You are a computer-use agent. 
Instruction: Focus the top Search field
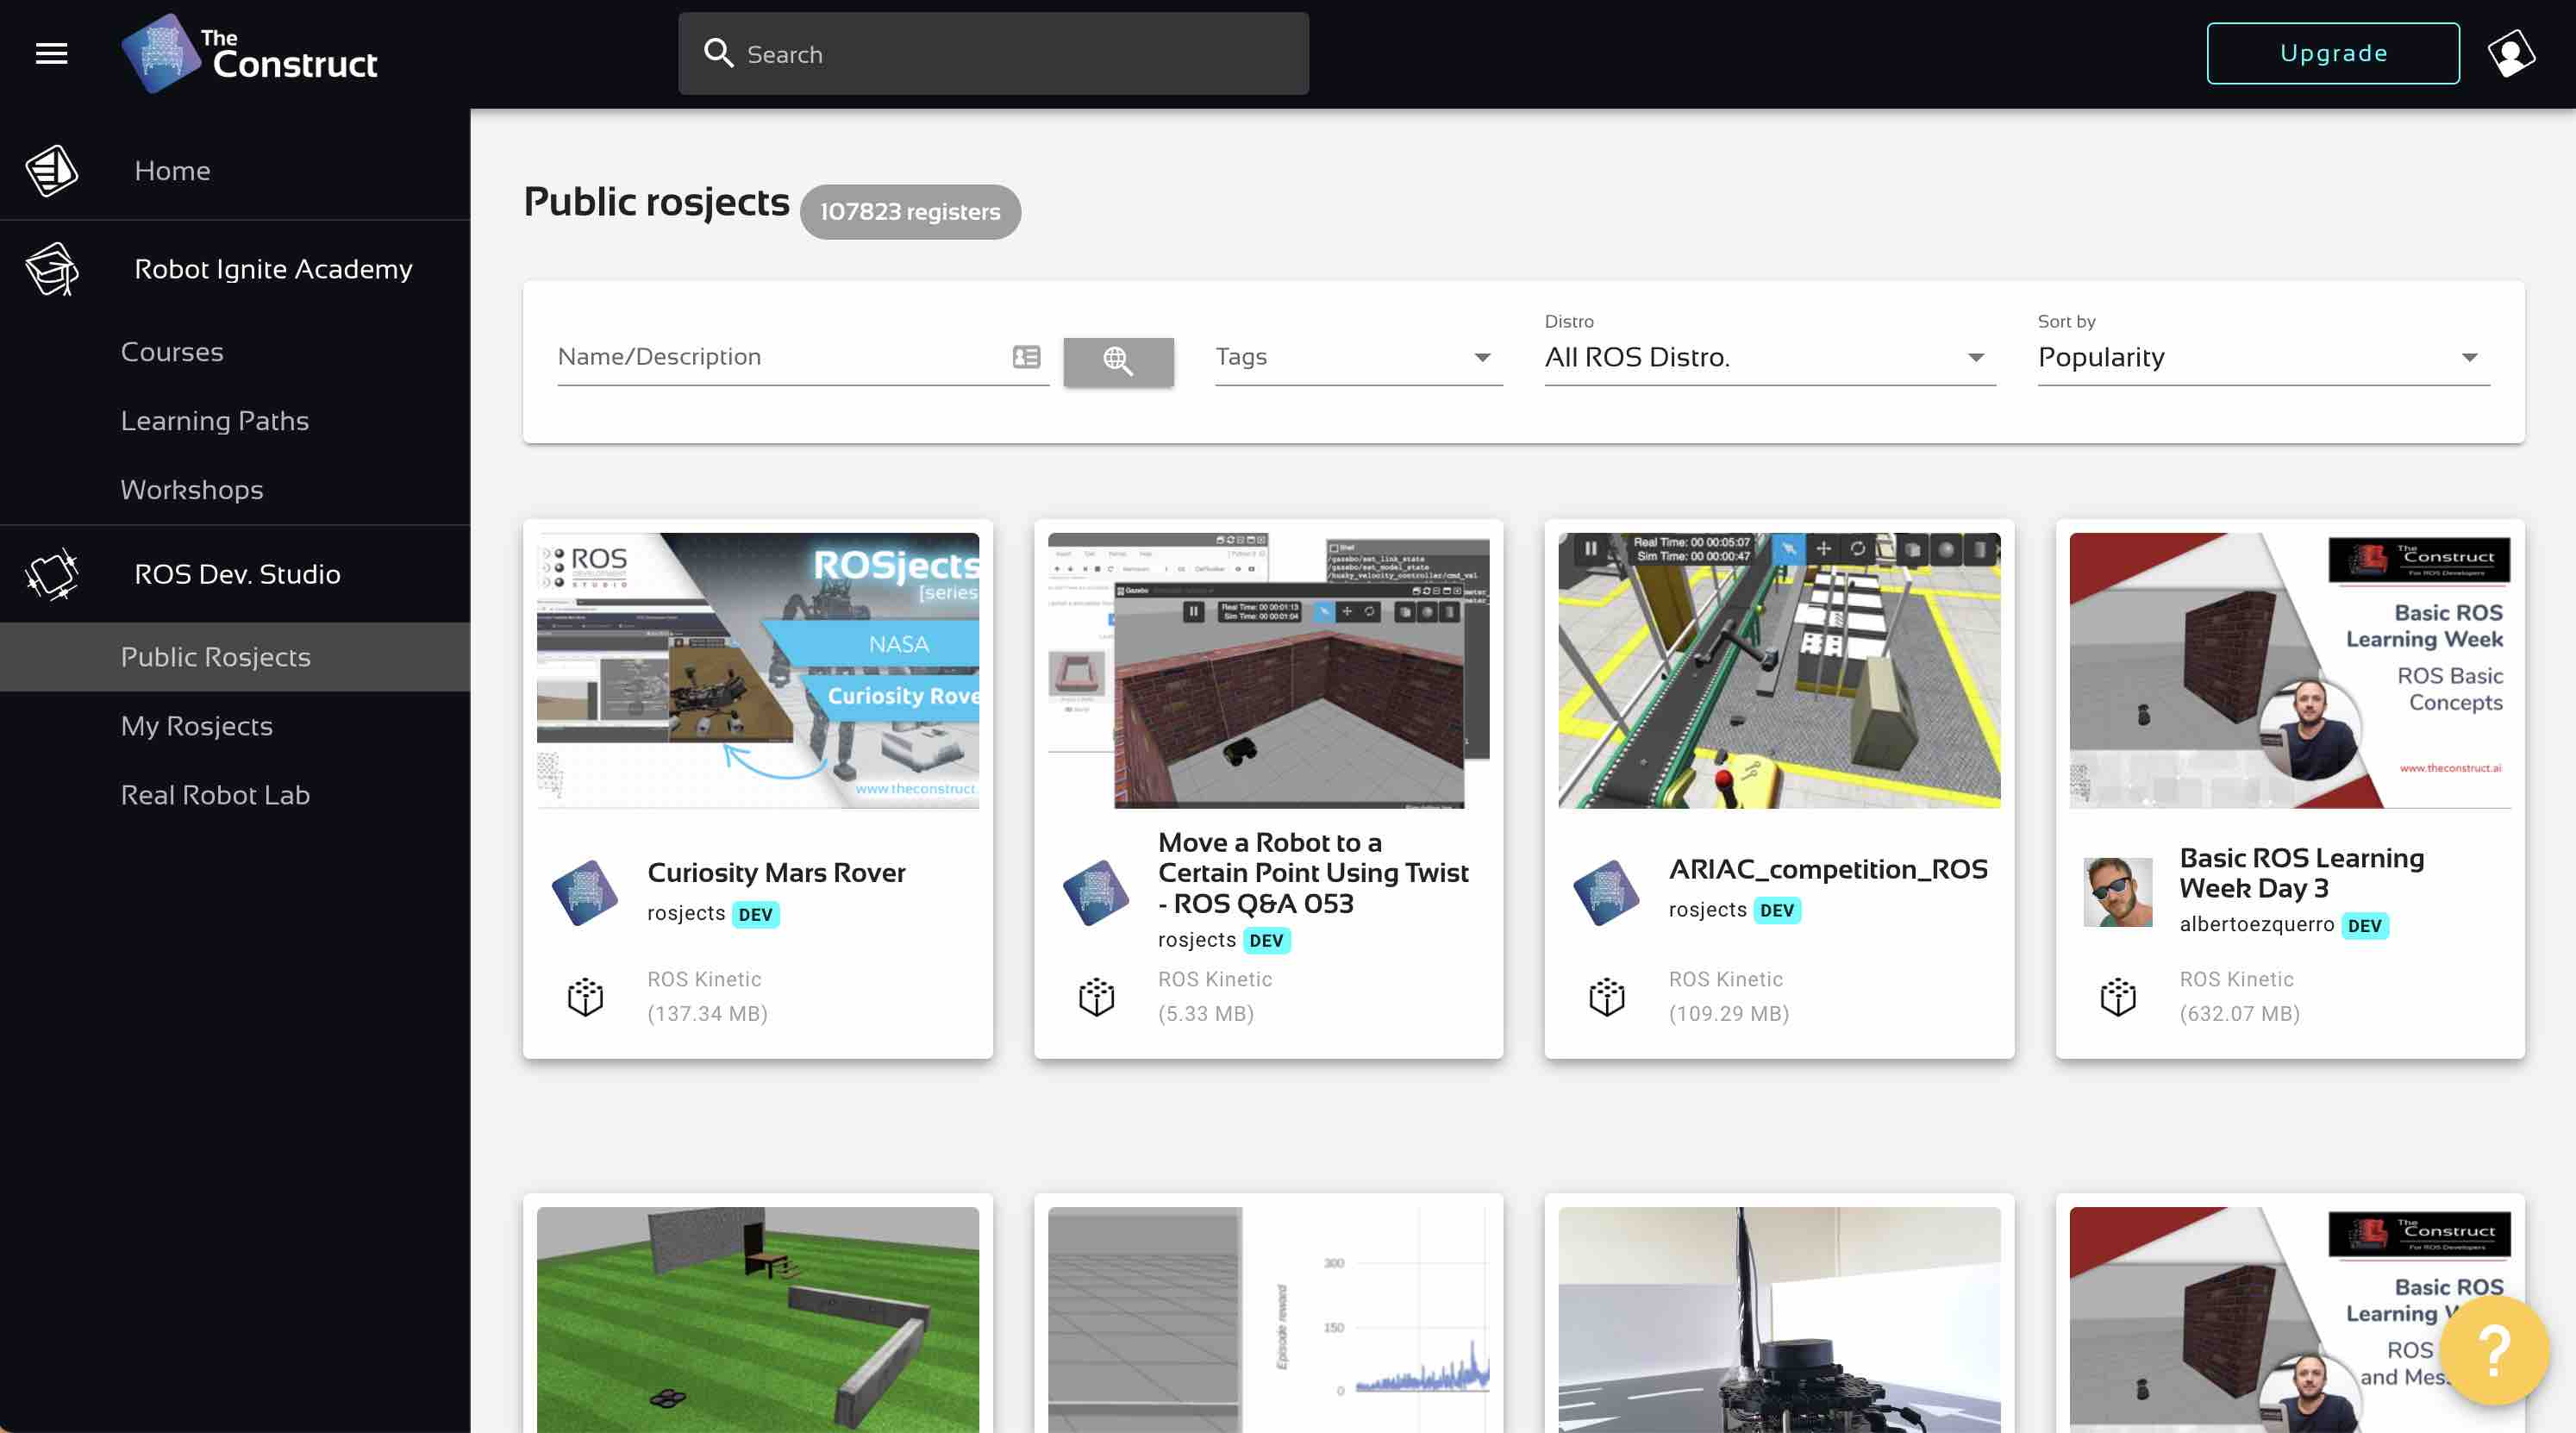pos(993,54)
